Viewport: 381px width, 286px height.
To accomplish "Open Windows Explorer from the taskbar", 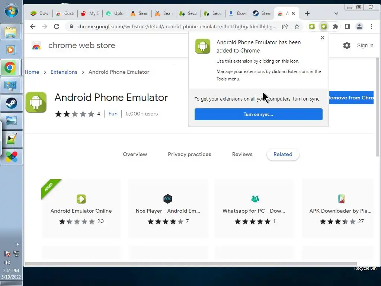I will pos(11,32).
